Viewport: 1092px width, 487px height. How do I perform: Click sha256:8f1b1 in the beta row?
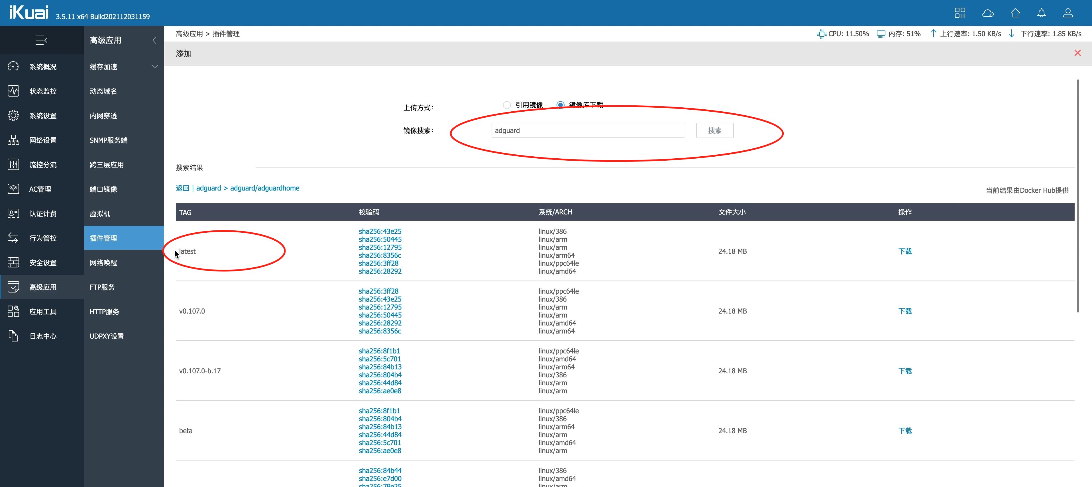pyautogui.click(x=379, y=411)
